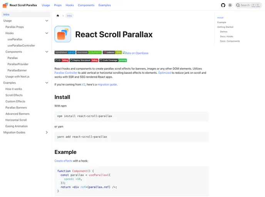The height and width of the screenshot is (197, 265).
Task: Open Easing Animation example
Action: 17,126
